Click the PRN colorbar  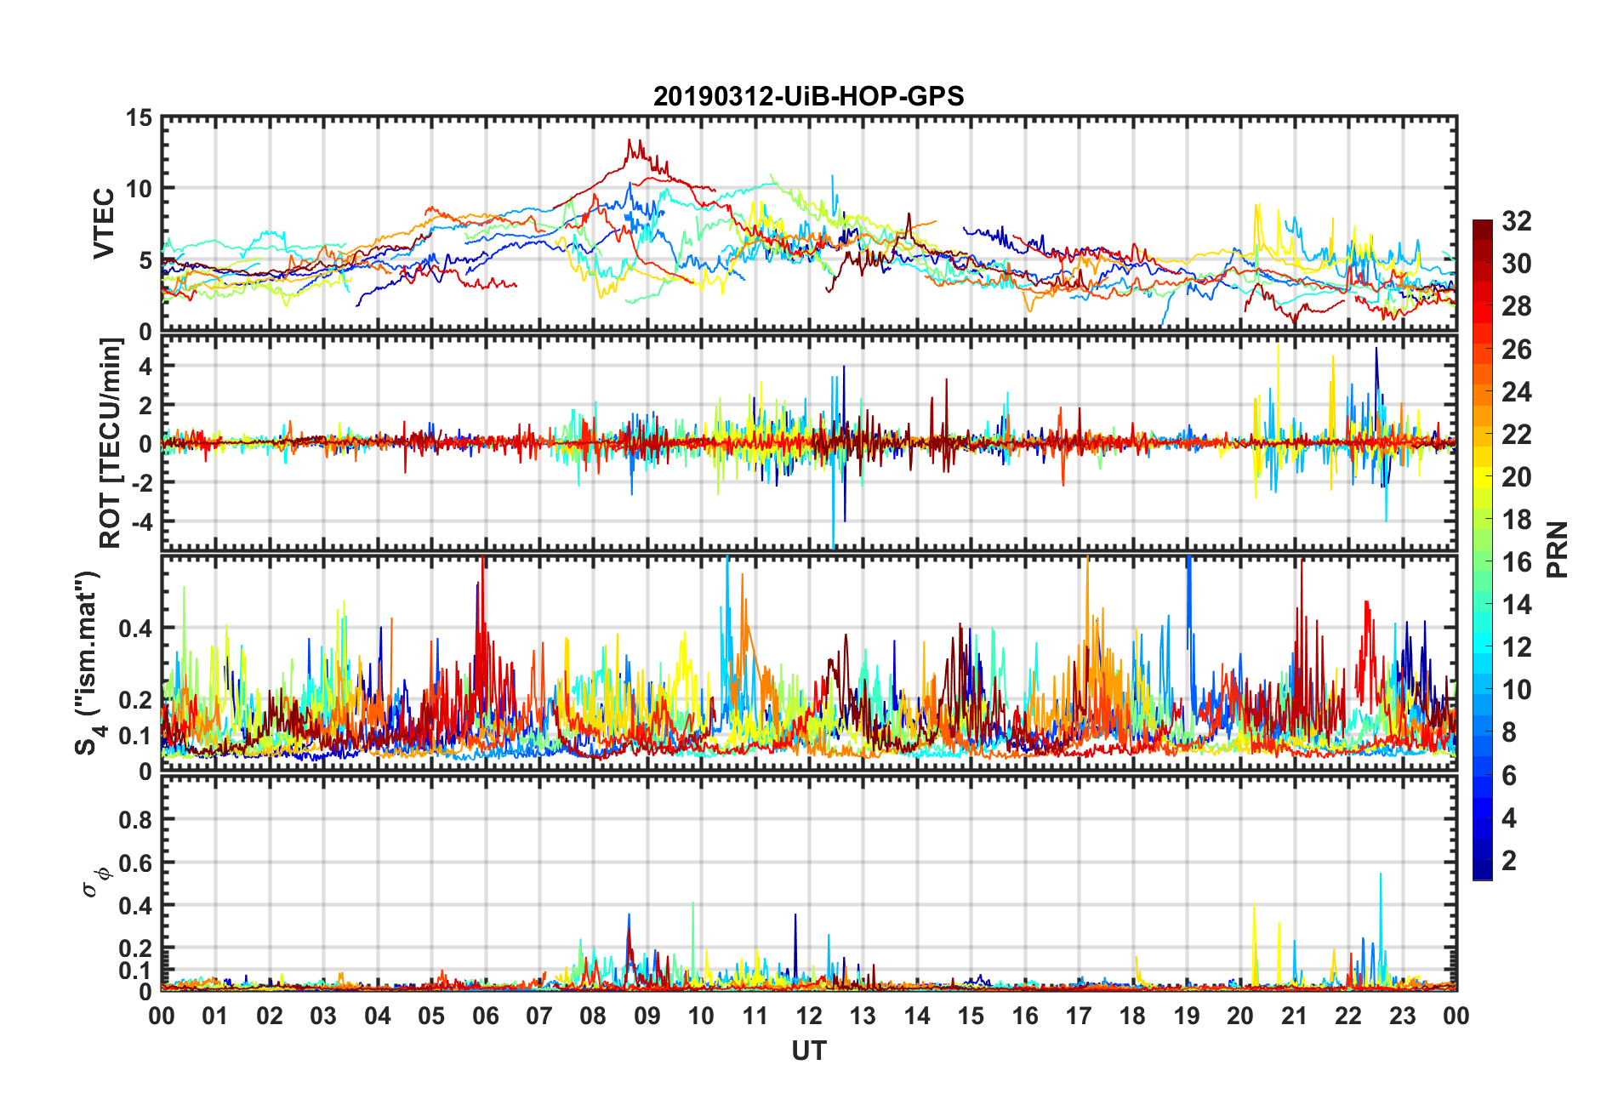point(1482,549)
